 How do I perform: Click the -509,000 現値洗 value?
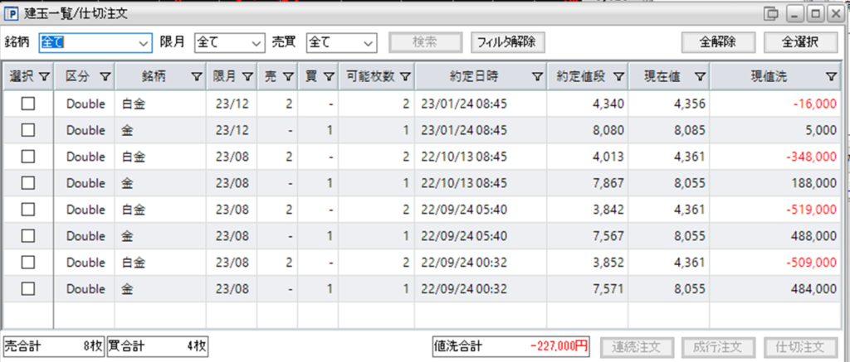pos(811,263)
